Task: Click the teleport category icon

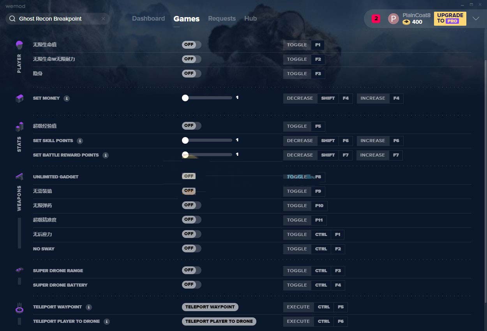Action: click(19, 308)
